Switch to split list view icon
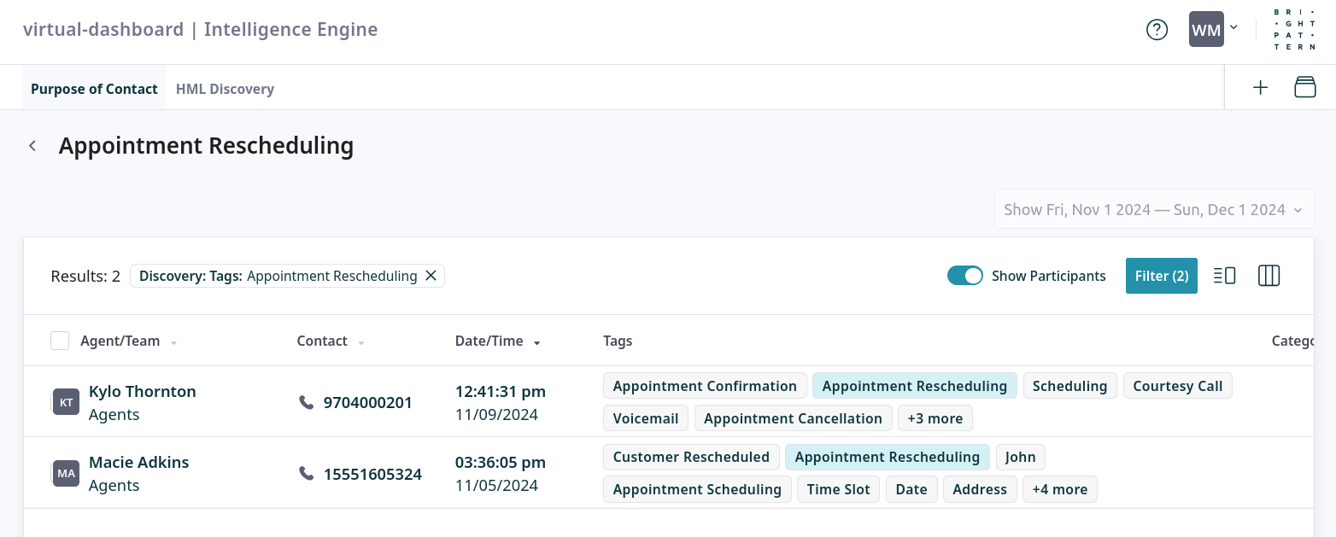Image resolution: width=1336 pixels, height=537 pixels. click(1224, 276)
